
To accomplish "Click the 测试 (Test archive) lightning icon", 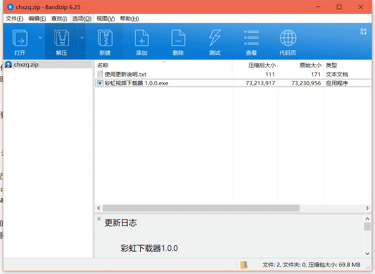I will (x=215, y=38).
